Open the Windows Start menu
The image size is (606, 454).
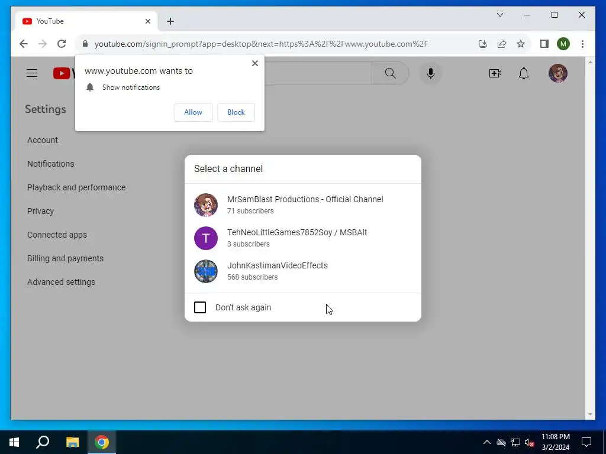[14, 442]
